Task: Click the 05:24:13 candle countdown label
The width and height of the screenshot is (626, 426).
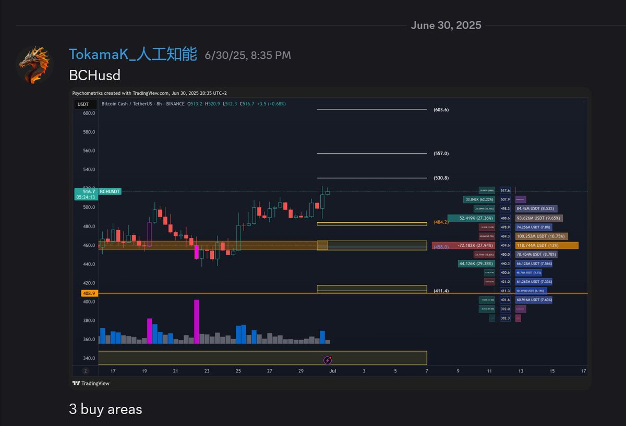Action: tap(86, 197)
